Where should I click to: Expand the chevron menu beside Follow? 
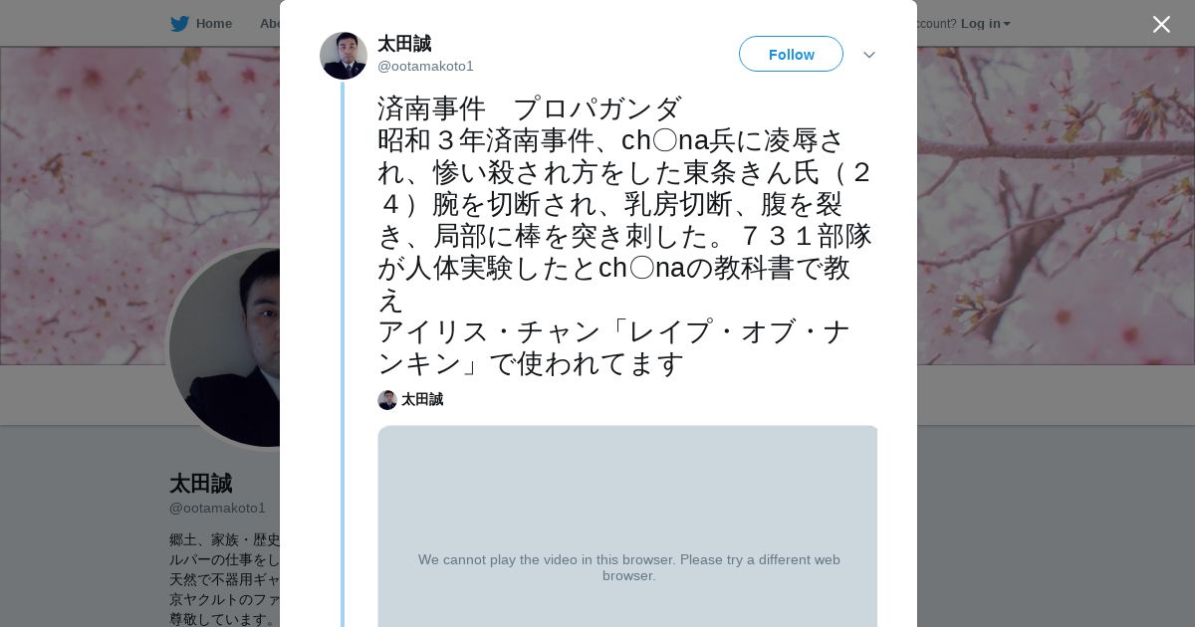(x=869, y=55)
